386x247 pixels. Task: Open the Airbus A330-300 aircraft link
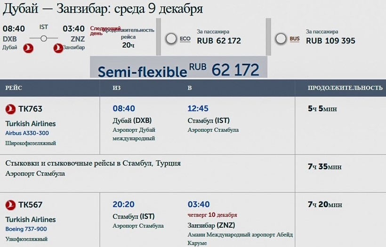tap(27, 133)
